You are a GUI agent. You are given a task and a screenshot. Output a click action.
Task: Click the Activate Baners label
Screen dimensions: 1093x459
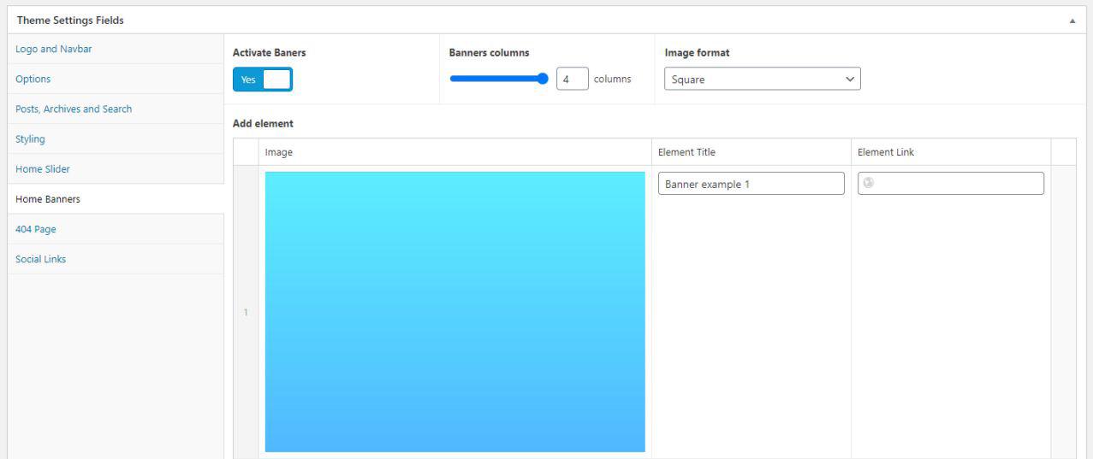pyautogui.click(x=269, y=52)
